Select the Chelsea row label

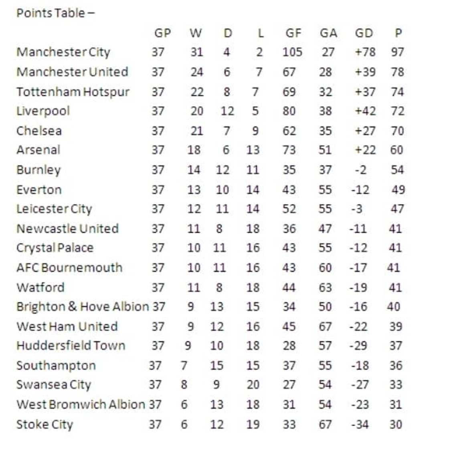tap(39, 131)
